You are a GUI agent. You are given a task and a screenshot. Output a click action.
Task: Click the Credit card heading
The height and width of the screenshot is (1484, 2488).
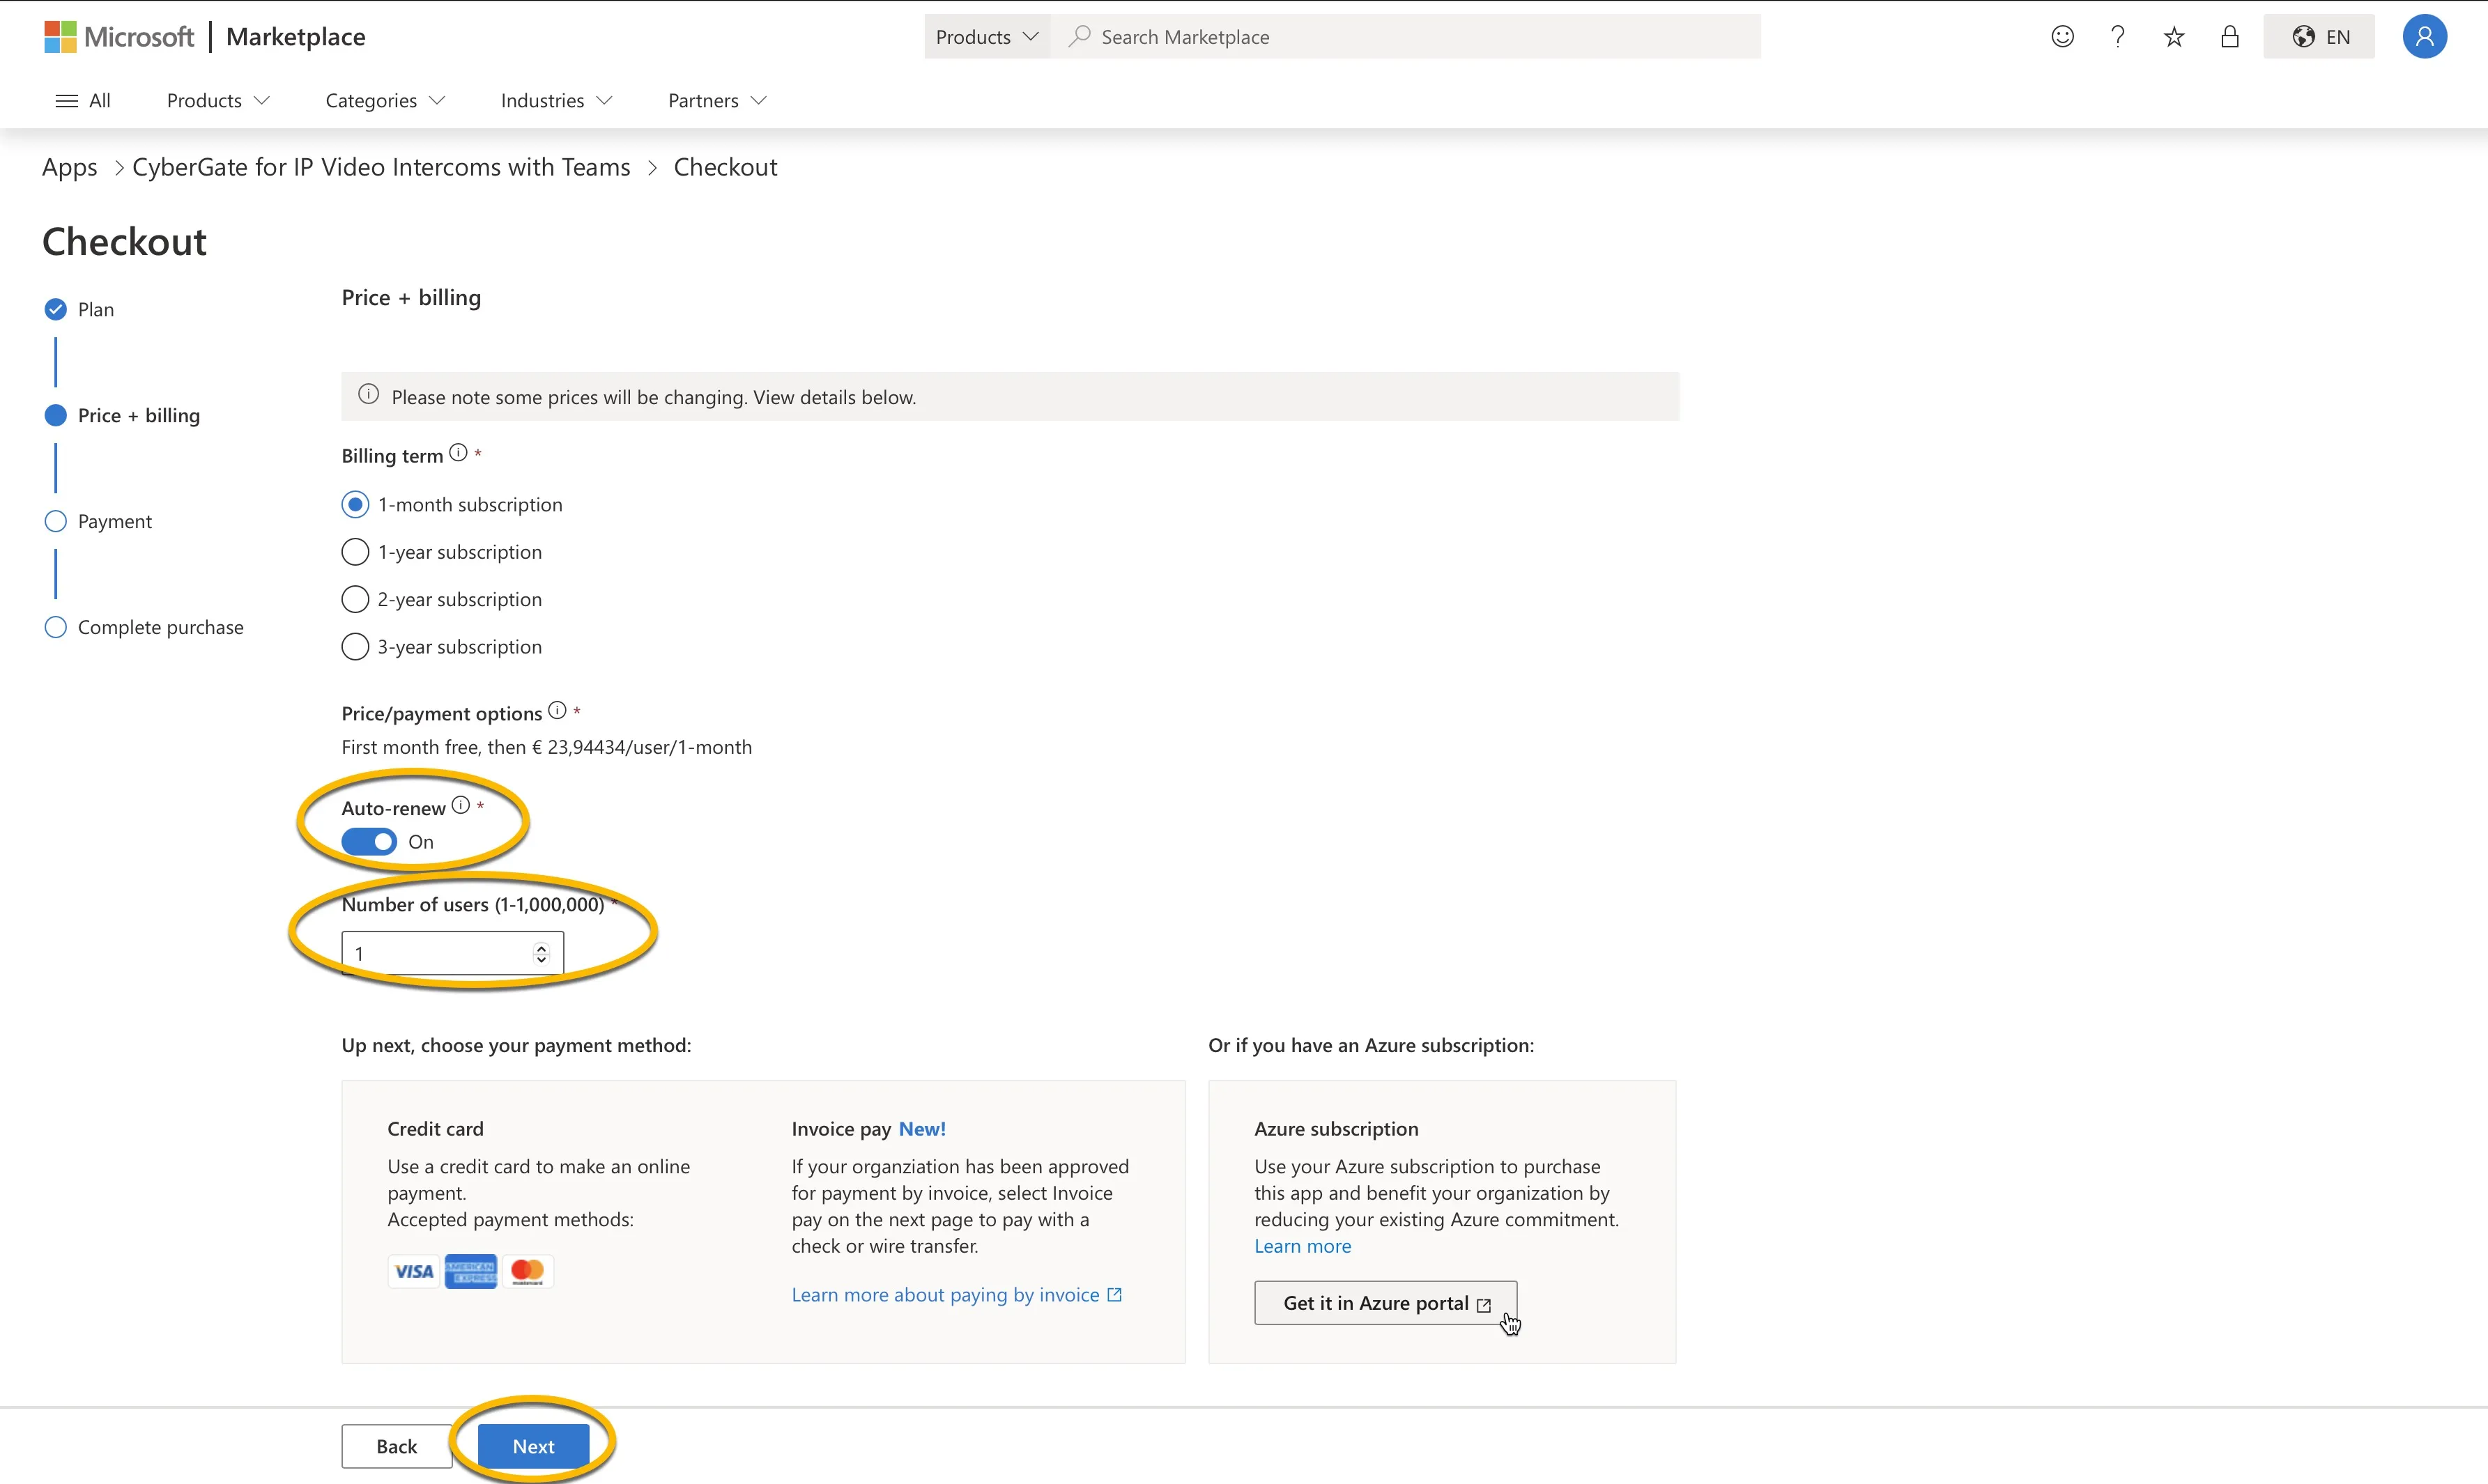pos(435,1130)
